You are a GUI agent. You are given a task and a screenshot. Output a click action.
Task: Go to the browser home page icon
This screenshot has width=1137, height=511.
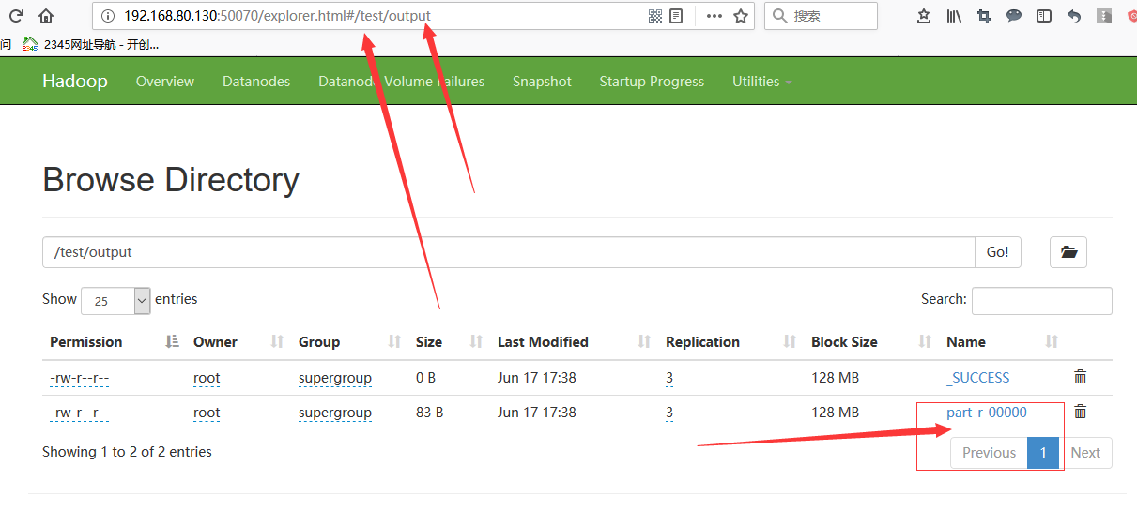[x=46, y=16]
